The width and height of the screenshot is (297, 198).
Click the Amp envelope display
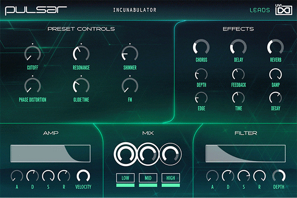point(51,154)
